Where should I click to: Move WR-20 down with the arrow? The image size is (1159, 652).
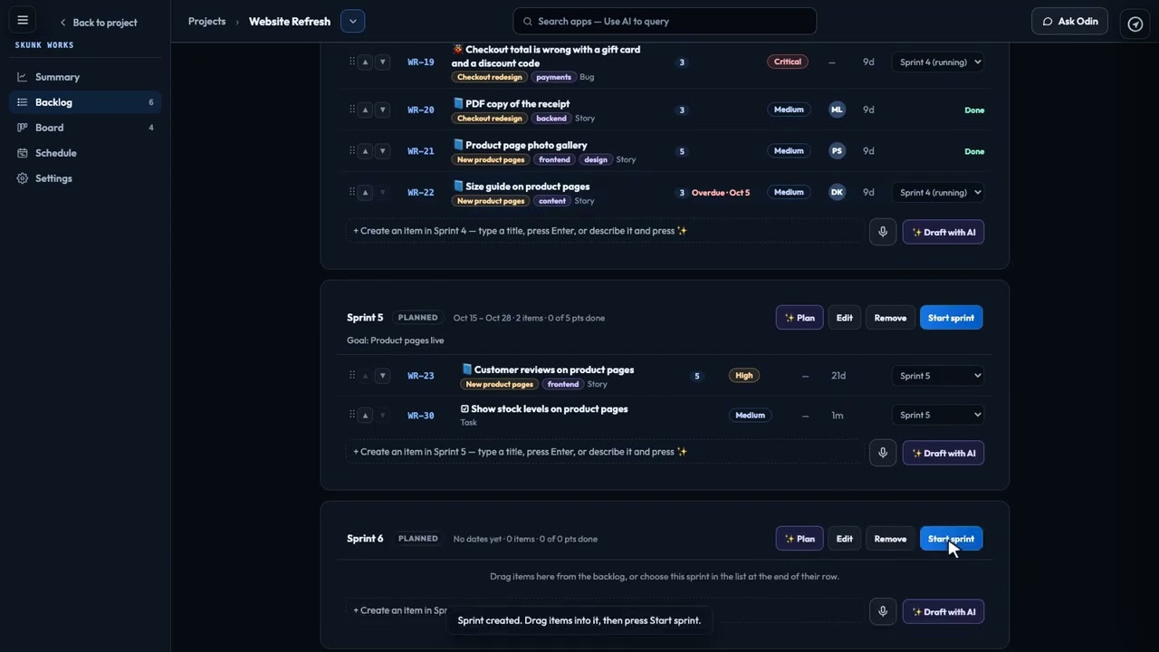coord(382,110)
